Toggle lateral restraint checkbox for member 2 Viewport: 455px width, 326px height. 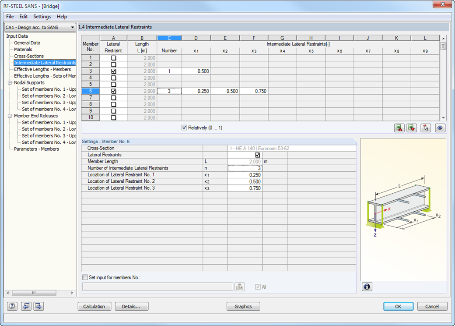coord(113,64)
